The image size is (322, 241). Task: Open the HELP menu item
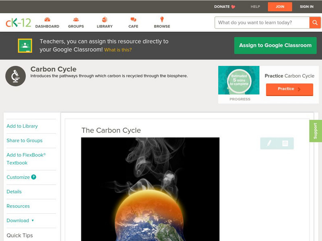coord(255,7)
